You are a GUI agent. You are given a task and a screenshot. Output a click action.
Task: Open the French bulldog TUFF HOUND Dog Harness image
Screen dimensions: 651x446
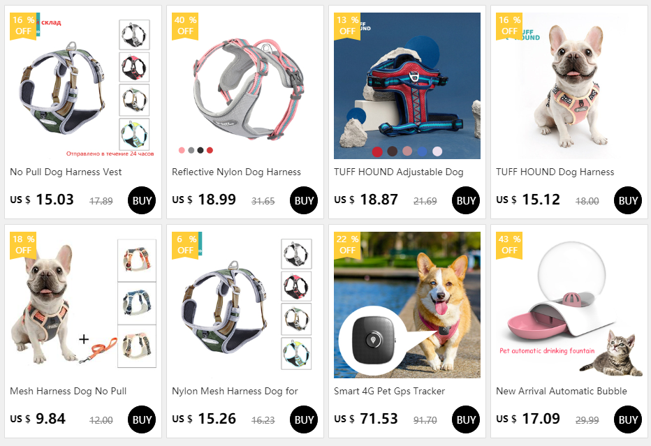tap(569, 86)
